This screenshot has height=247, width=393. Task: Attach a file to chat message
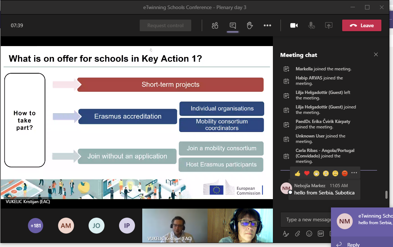(x=298, y=234)
